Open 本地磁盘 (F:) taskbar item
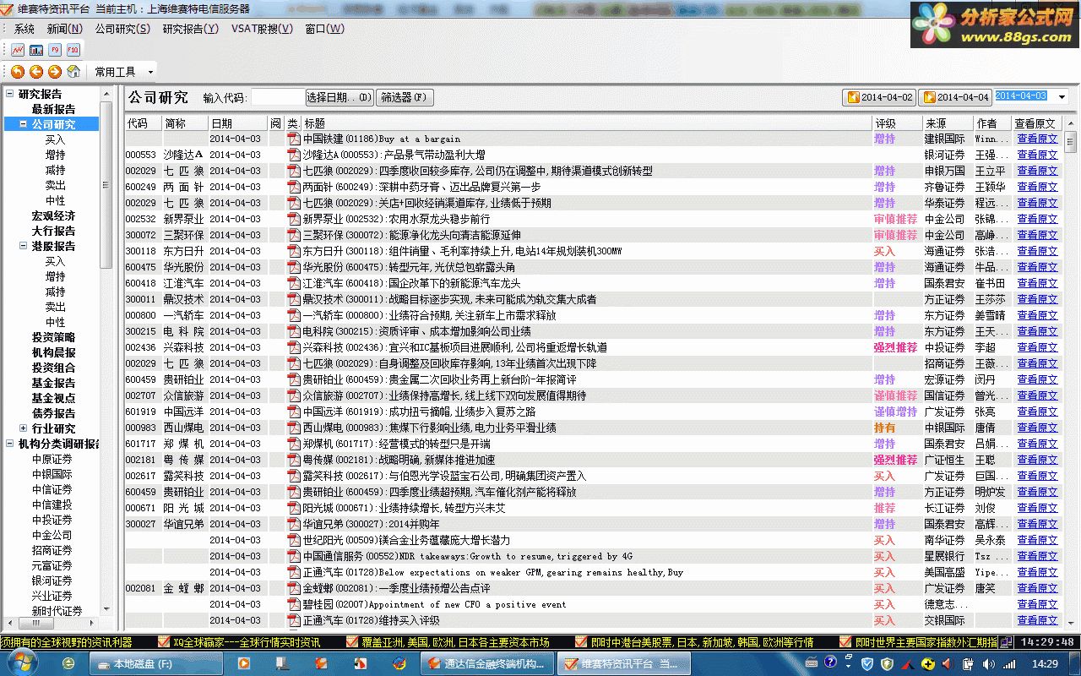This screenshot has width=1081, height=676. point(157,663)
